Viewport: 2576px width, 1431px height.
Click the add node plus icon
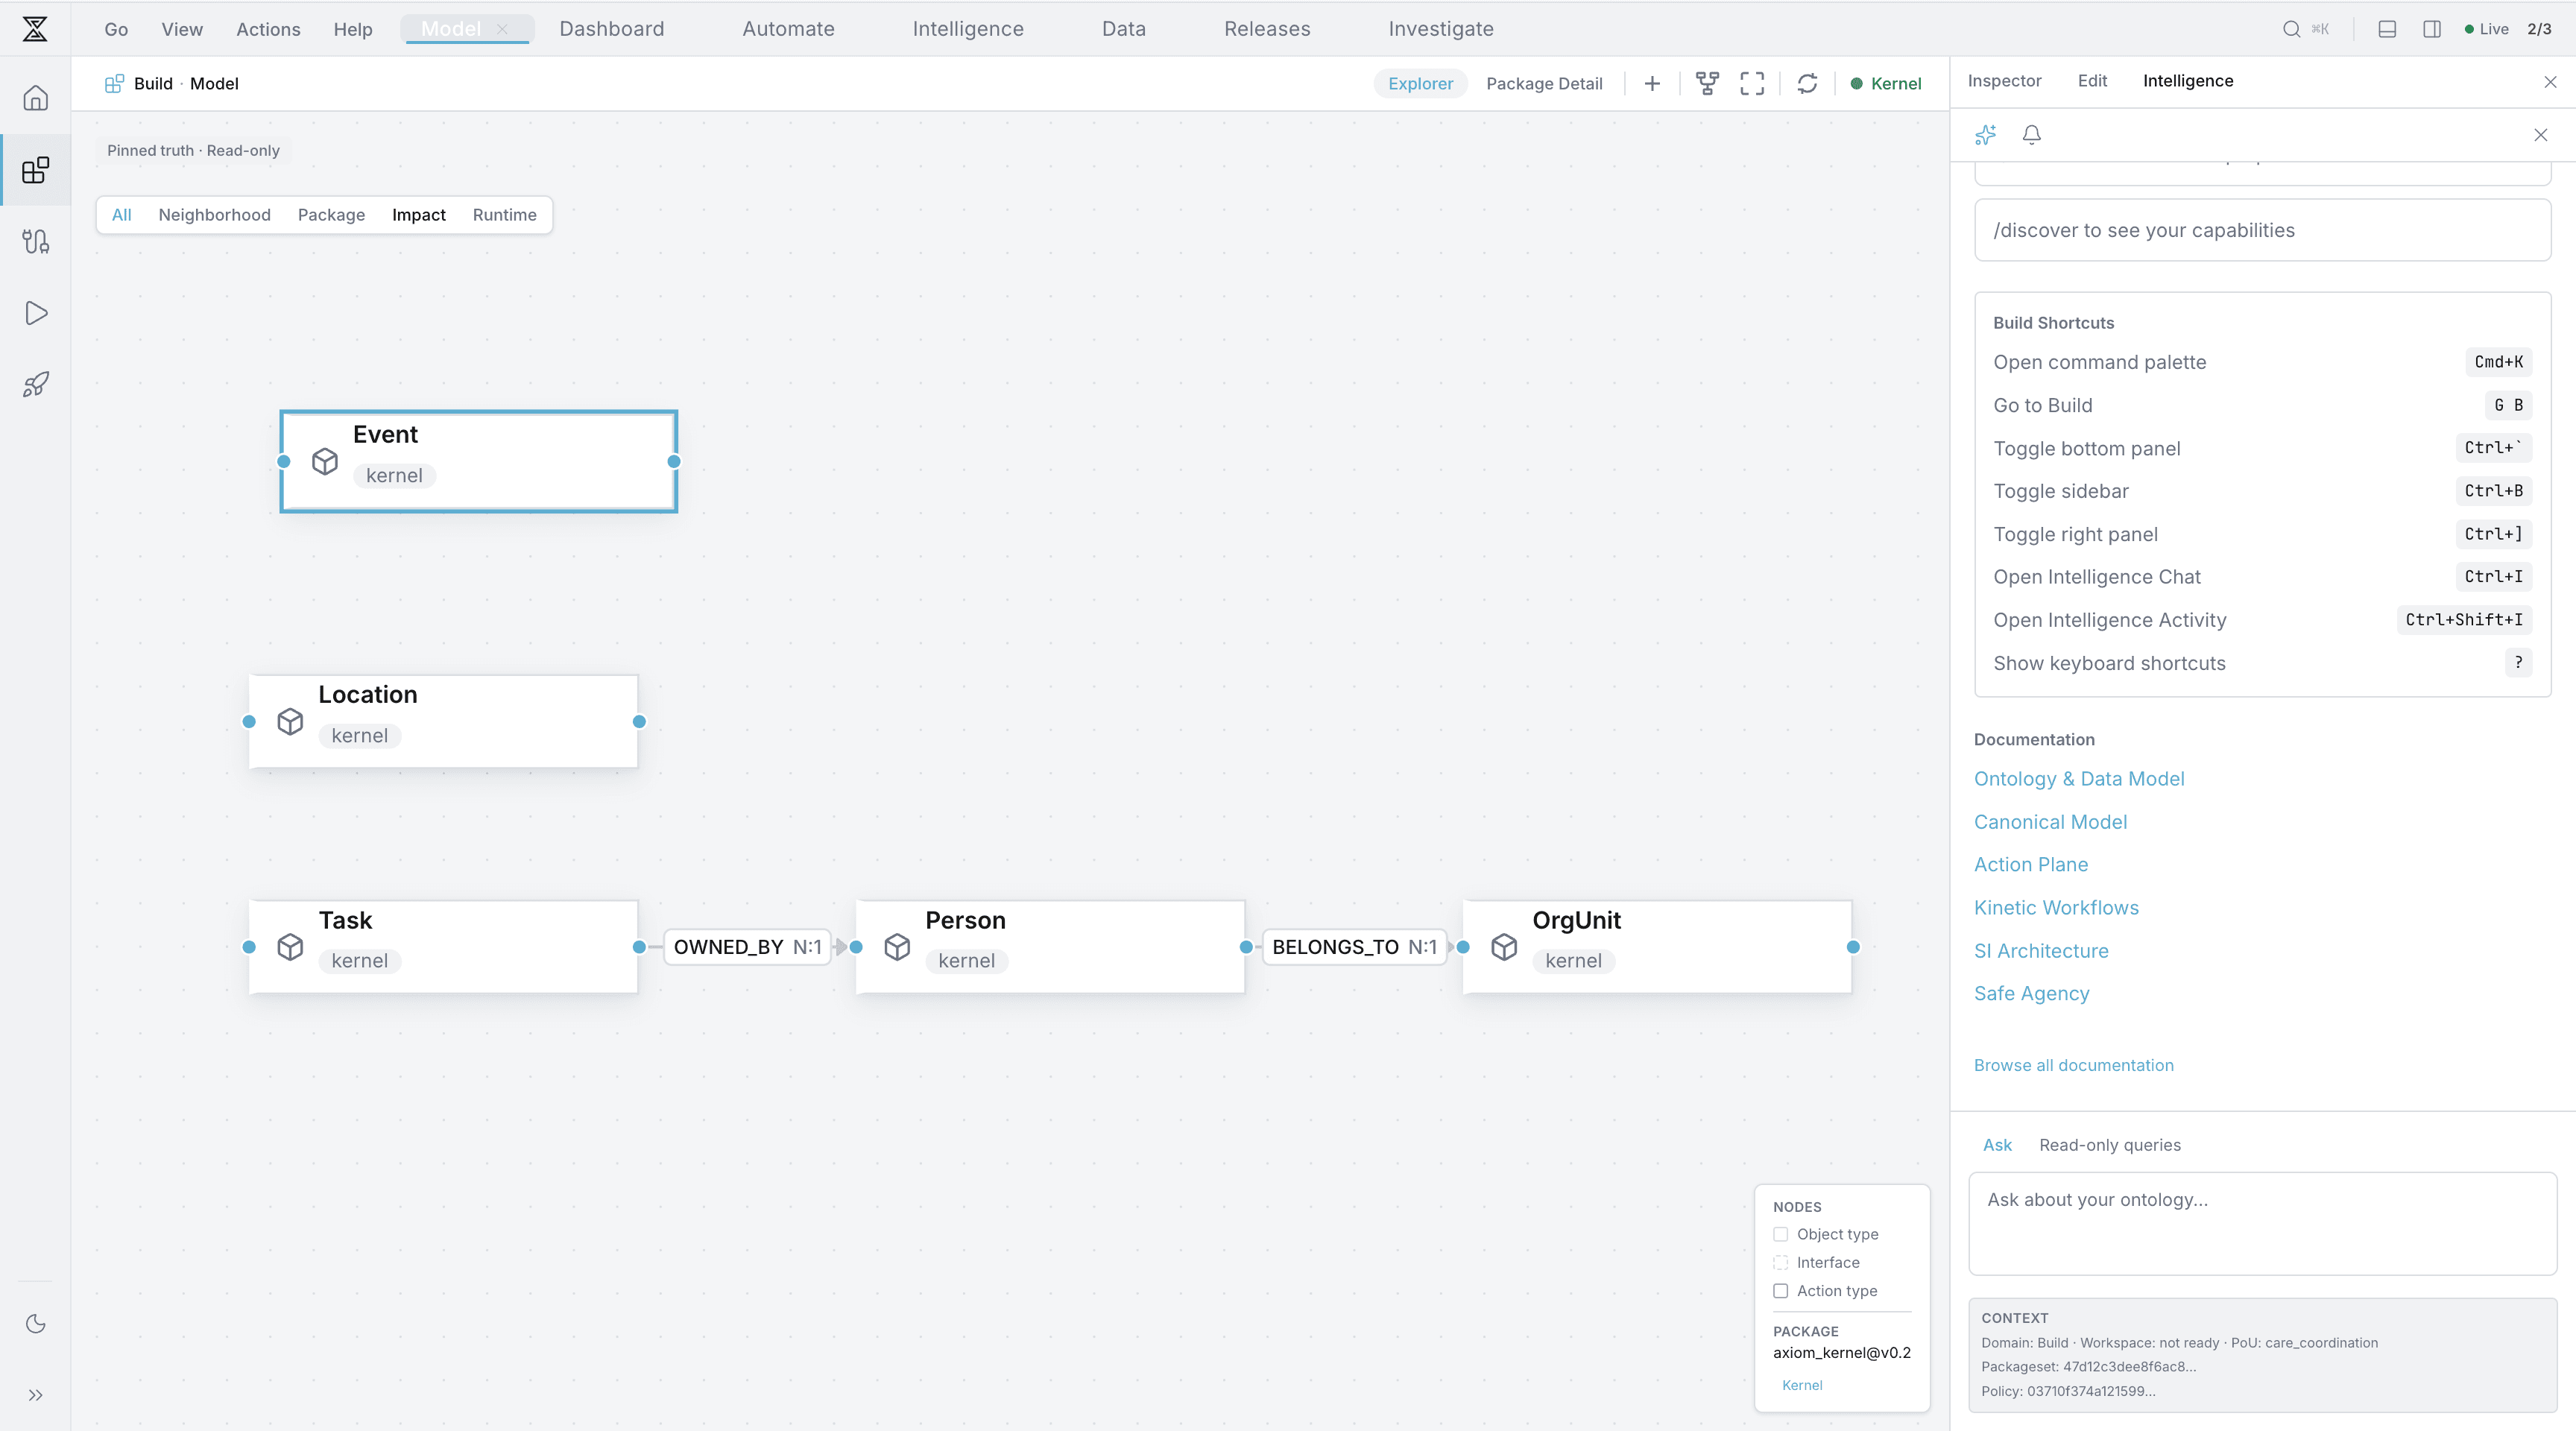click(1652, 83)
